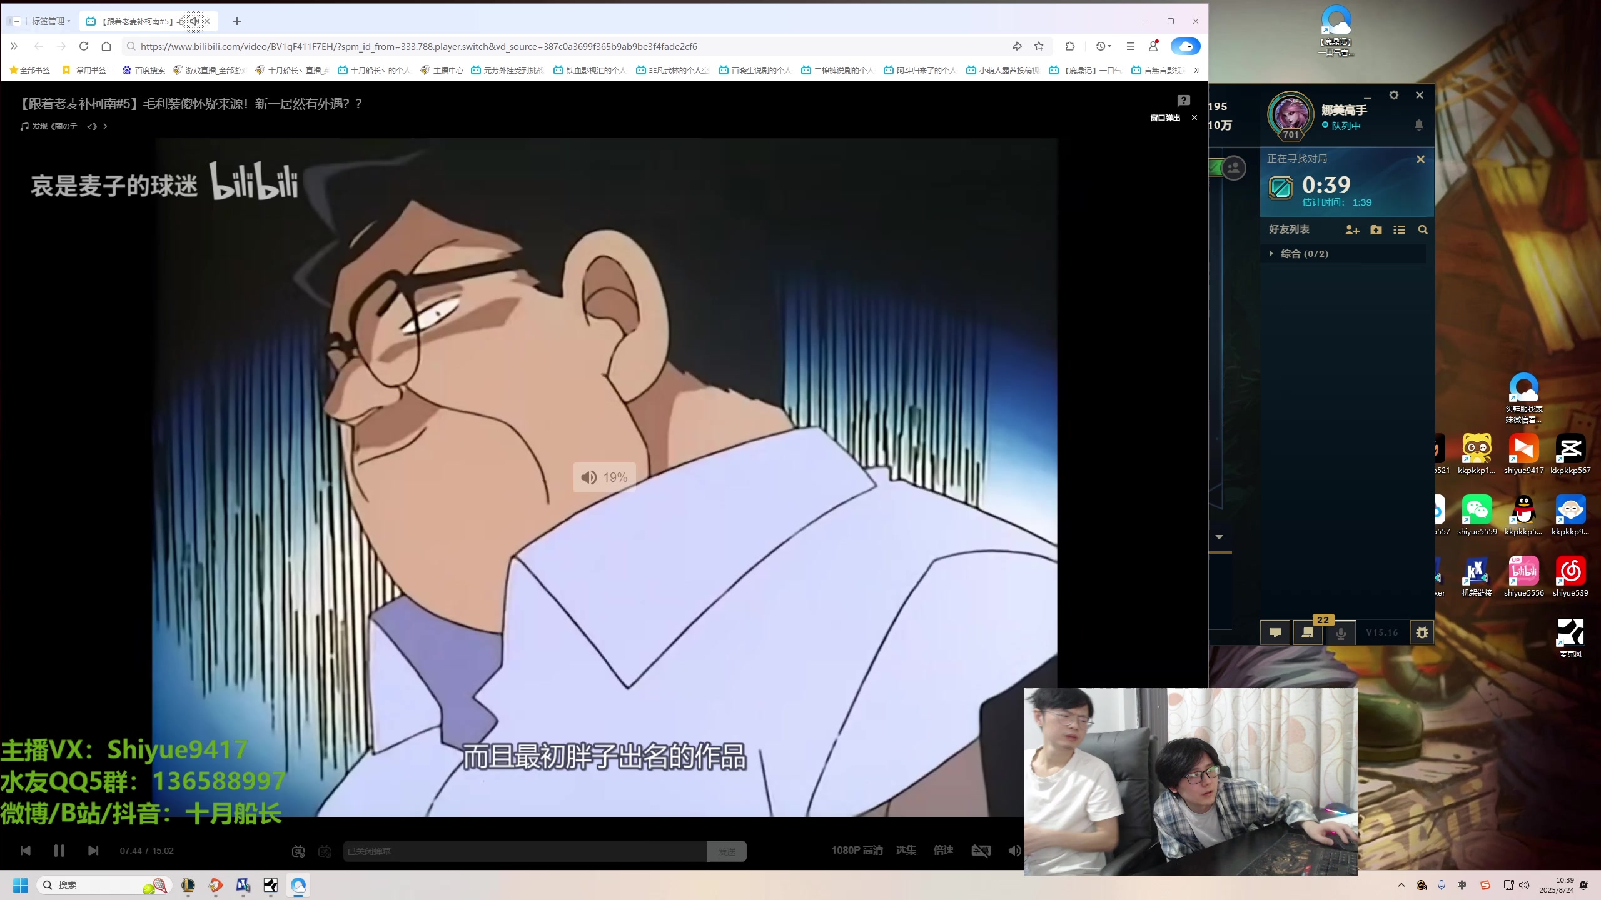This screenshot has height=900, width=1601.
Task: Click the League party members round icon
Action: coord(1234,167)
